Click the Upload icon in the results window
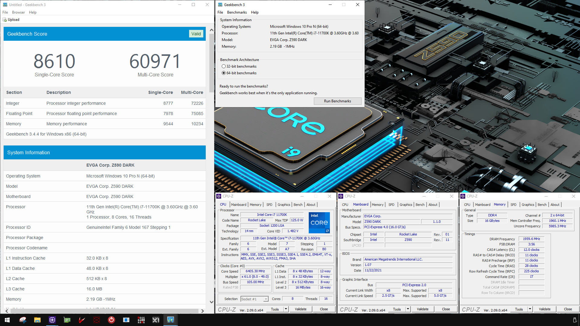 tap(5, 20)
